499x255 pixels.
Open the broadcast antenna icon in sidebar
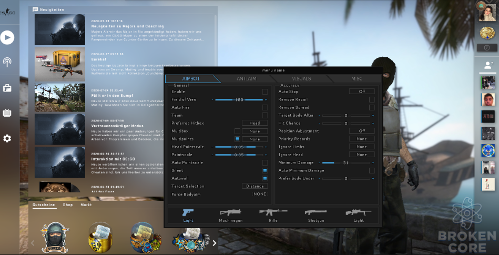click(7, 62)
